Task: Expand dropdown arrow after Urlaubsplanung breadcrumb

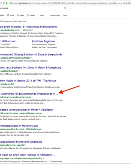Action: (x=42, y=129)
